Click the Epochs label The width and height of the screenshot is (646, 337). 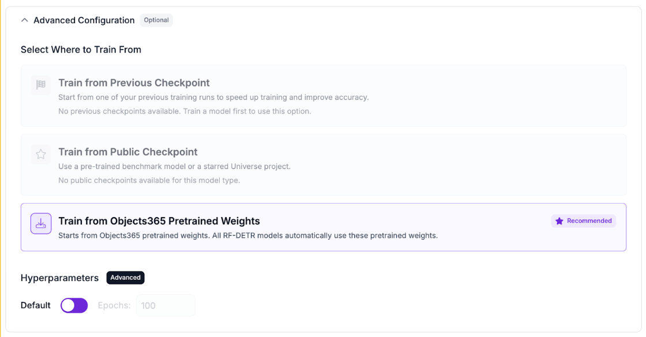click(114, 305)
